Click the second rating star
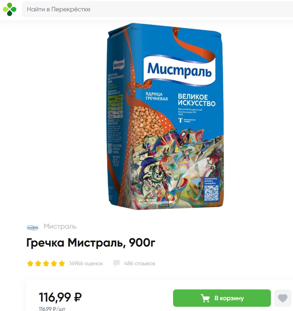 [x=38, y=263]
